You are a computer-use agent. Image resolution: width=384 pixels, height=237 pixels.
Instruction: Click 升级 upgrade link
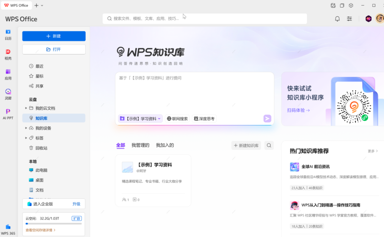tap(76, 204)
